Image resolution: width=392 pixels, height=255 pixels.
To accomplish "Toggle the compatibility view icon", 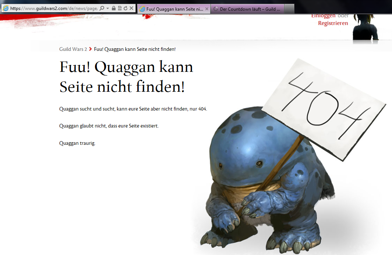I will point(120,8).
